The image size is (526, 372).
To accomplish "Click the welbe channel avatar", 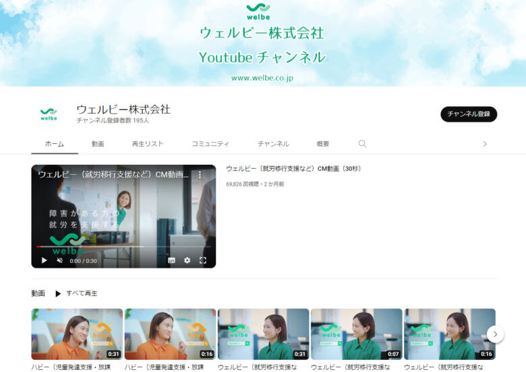I will (49, 114).
